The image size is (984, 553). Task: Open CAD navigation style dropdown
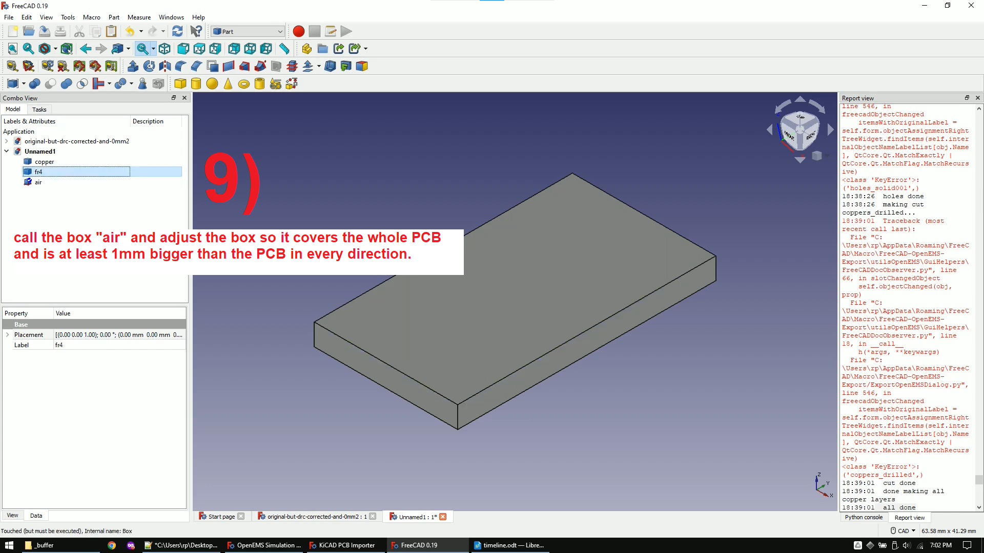pos(903,530)
